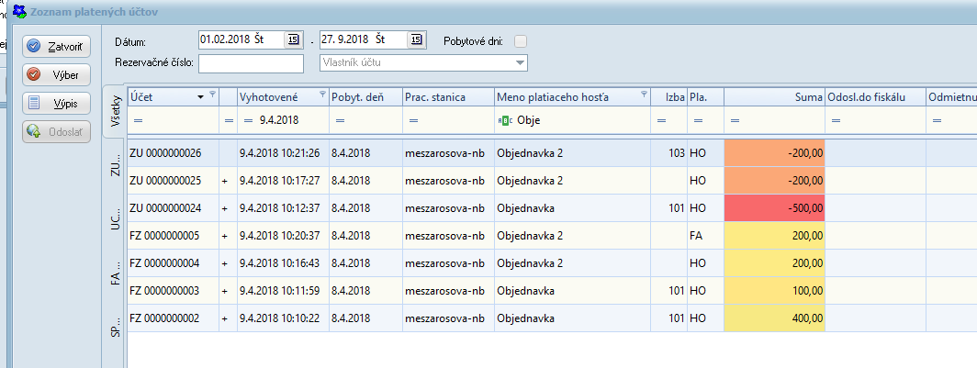Click sort arrow in Účet column header
Screen dimensions: 977x368
(200, 96)
